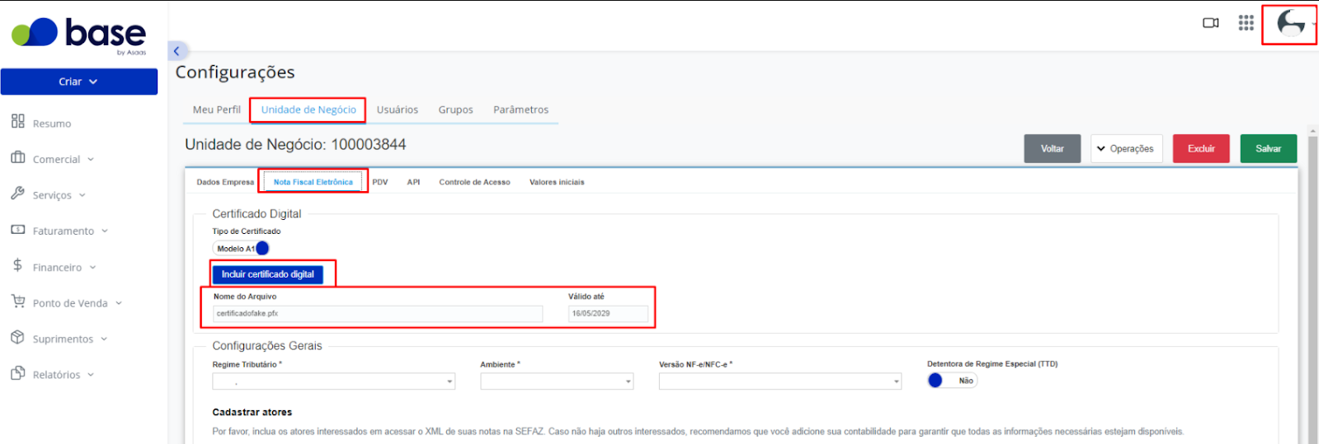Screen dimensions: 1319x444
Task: Click the Financeiro dollar icon
Action: pyautogui.click(x=18, y=265)
